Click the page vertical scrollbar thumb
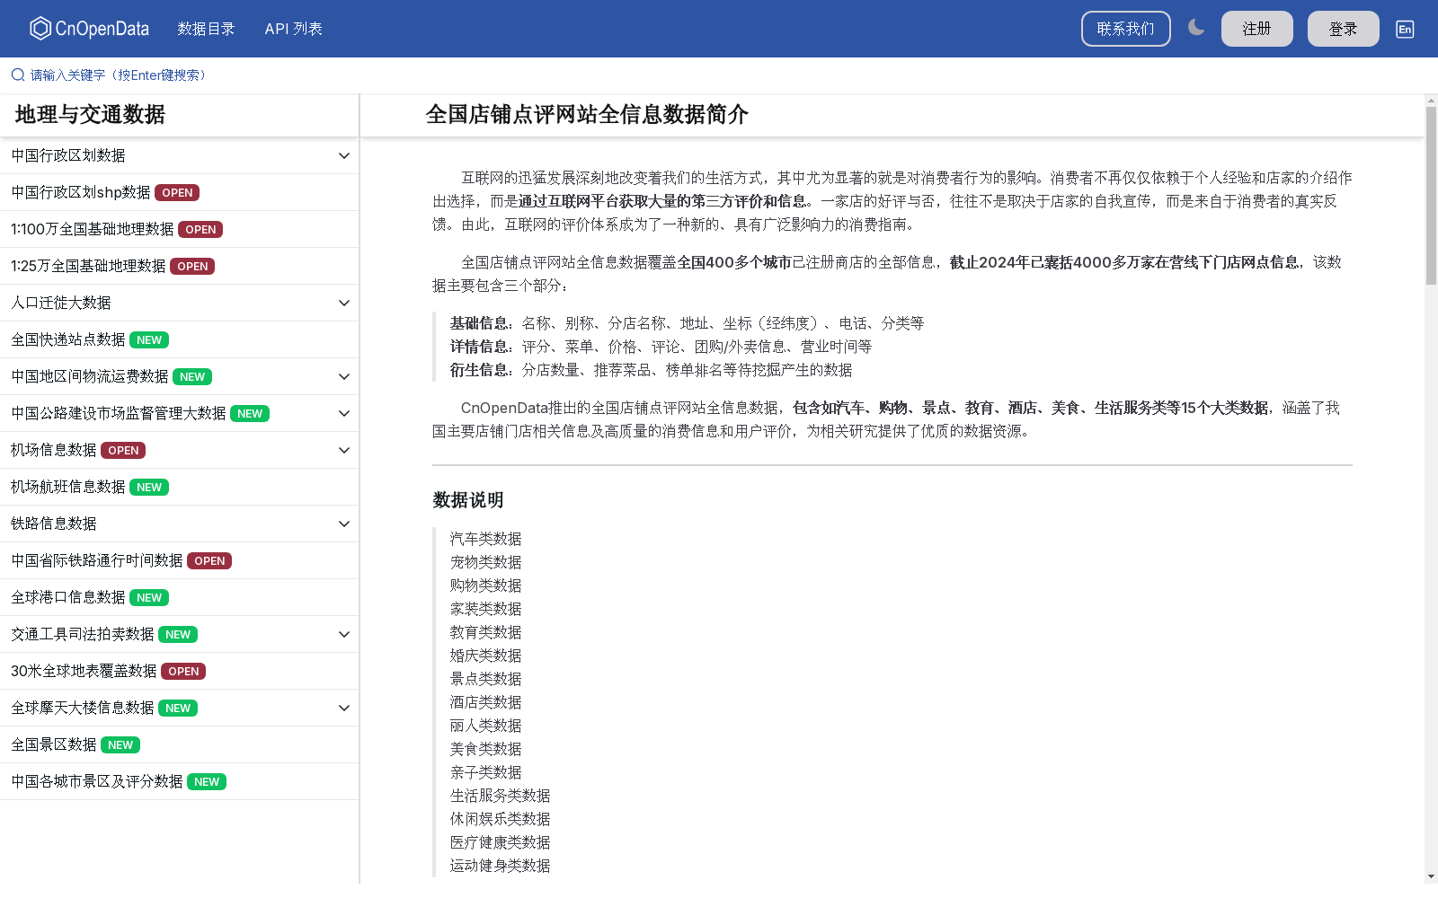The image size is (1438, 898). click(1431, 195)
